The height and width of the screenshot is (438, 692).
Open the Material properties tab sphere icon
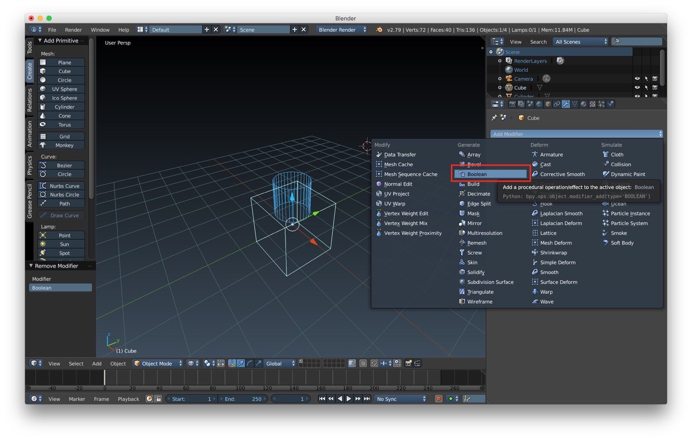tap(584, 104)
